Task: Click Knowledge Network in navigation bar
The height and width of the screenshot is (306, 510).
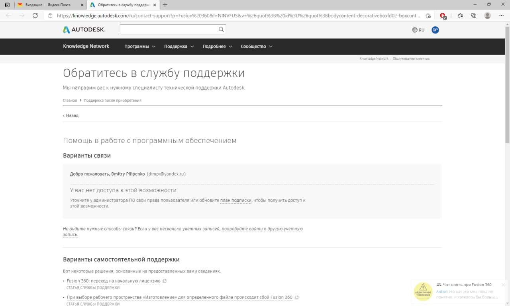Action: pyautogui.click(x=86, y=46)
